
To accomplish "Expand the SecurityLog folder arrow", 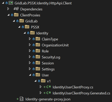I will pos(30,57).
